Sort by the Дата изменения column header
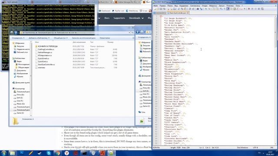278x156 pixels. pyautogui.click(x=79, y=42)
